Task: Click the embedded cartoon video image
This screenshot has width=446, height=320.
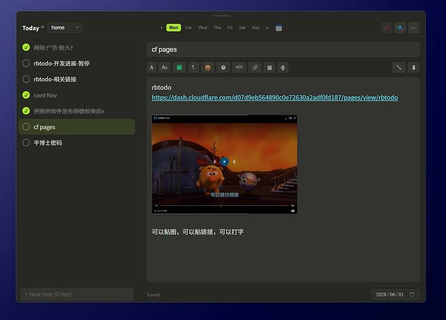Action: (x=224, y=164)
